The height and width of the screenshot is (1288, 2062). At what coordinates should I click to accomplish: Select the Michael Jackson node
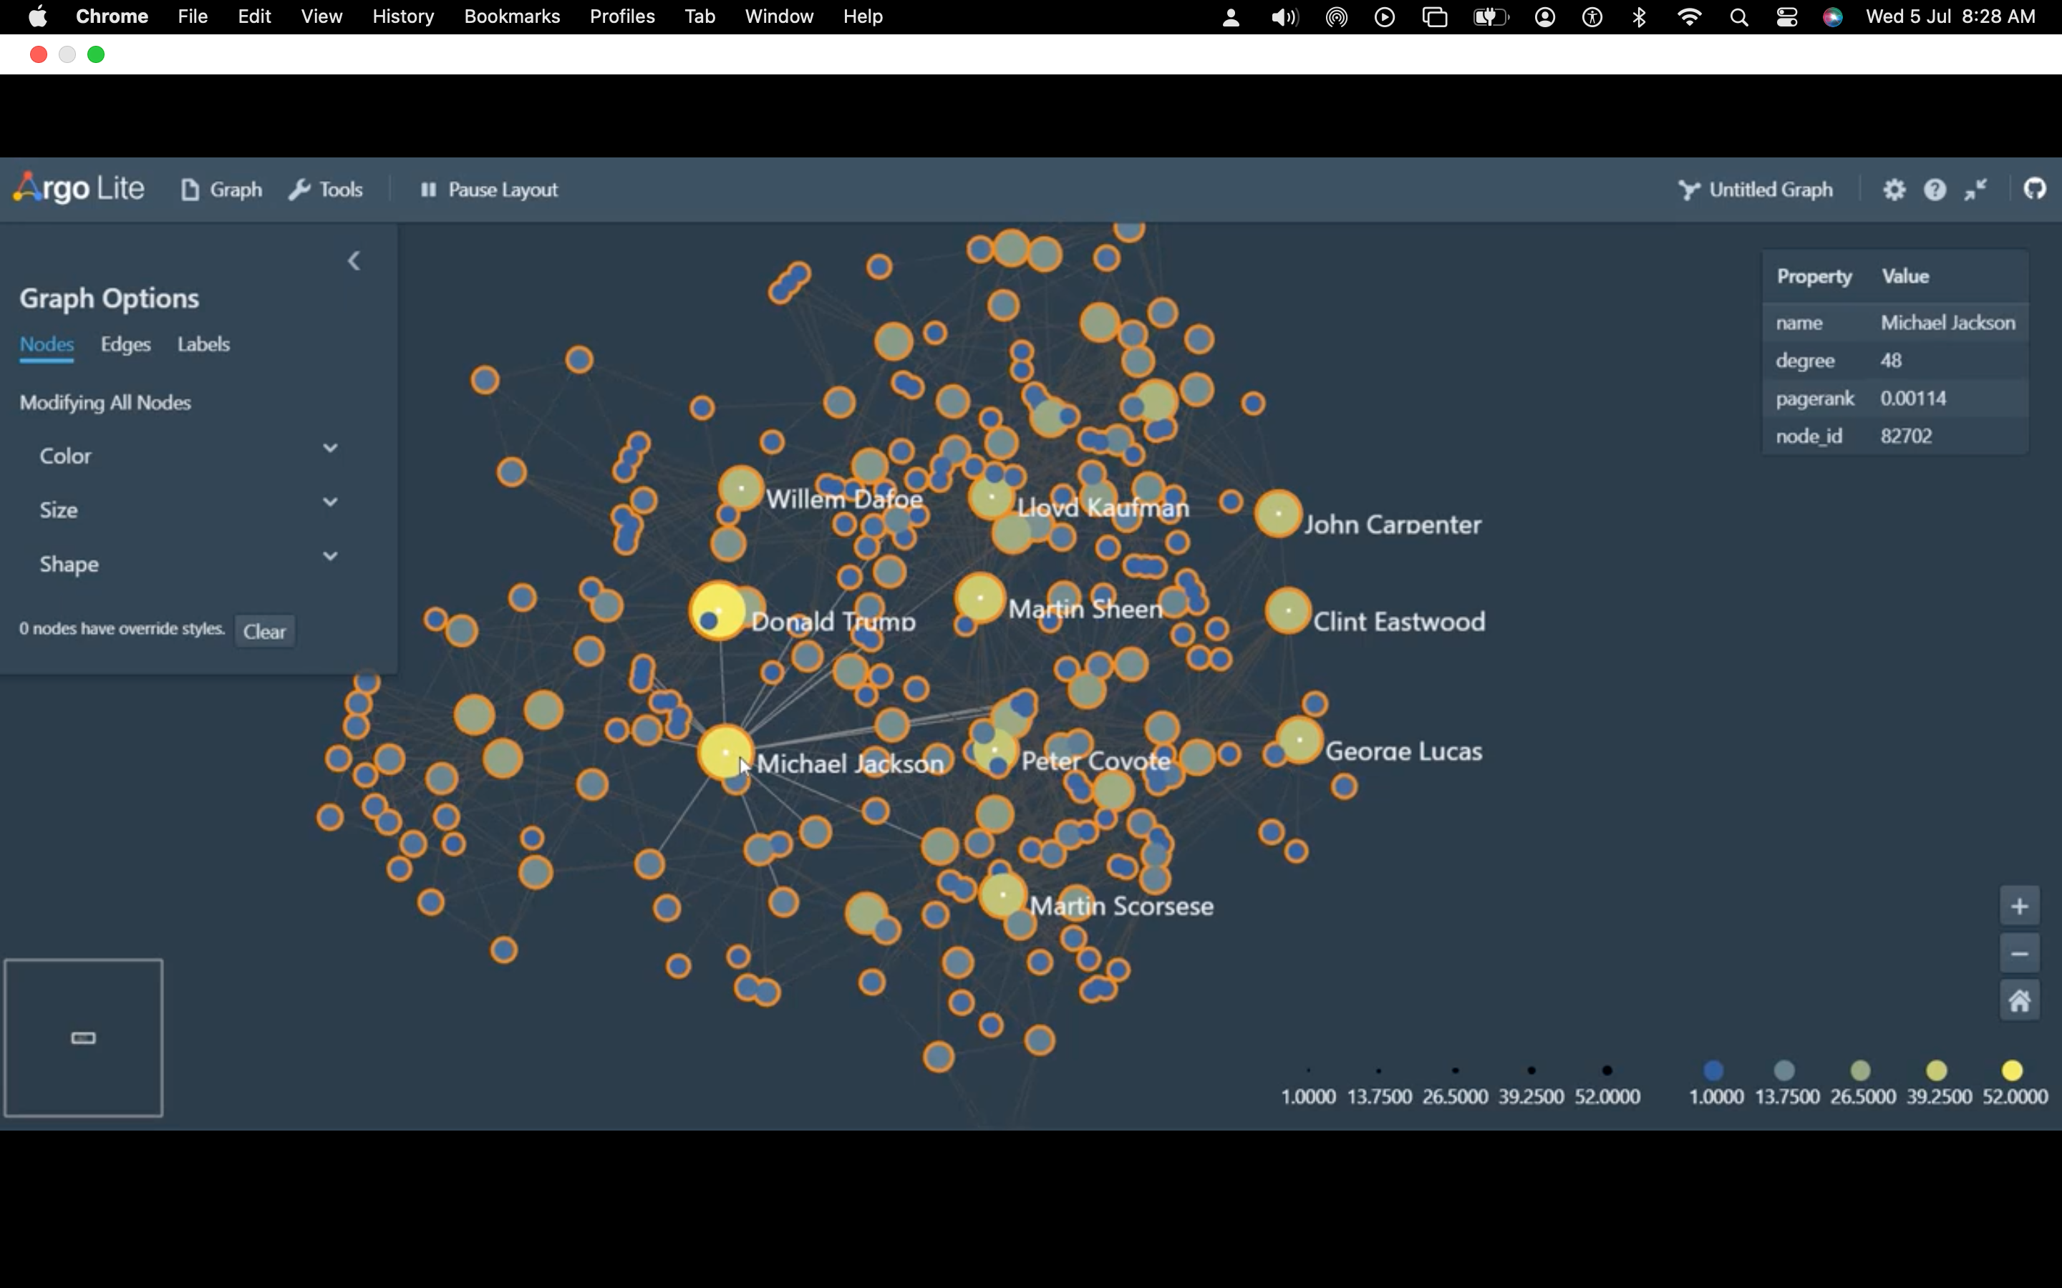click(725, 752)
